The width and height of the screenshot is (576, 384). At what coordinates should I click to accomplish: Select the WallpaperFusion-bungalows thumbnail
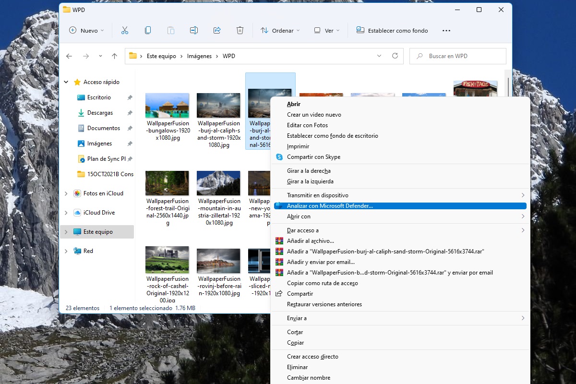[167, 105]
